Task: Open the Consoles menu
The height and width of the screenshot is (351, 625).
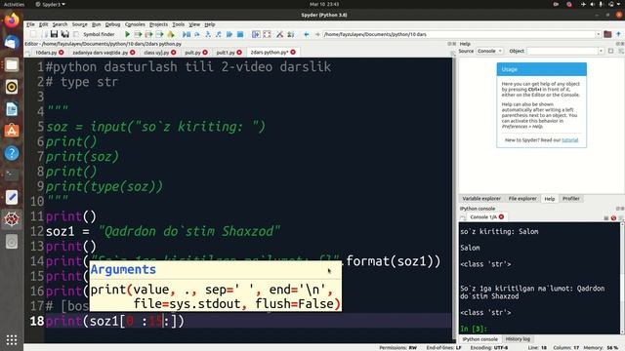Action: tap(135, 24)
